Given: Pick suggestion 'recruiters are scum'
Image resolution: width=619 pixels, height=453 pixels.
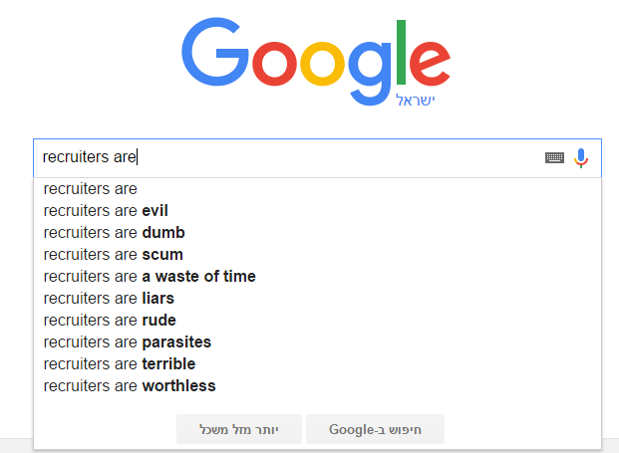Looking at the screenshot, I should 113,254.
